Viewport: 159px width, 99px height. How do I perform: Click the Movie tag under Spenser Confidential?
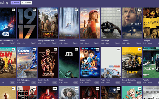(x=139, y=83)
